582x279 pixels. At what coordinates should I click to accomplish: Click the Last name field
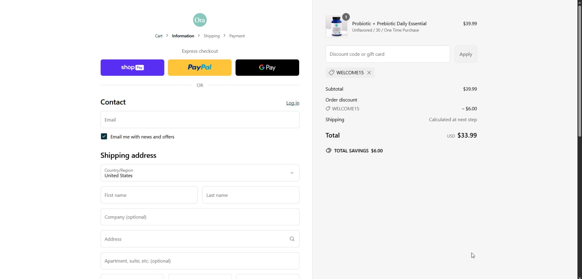coord(251,195)
